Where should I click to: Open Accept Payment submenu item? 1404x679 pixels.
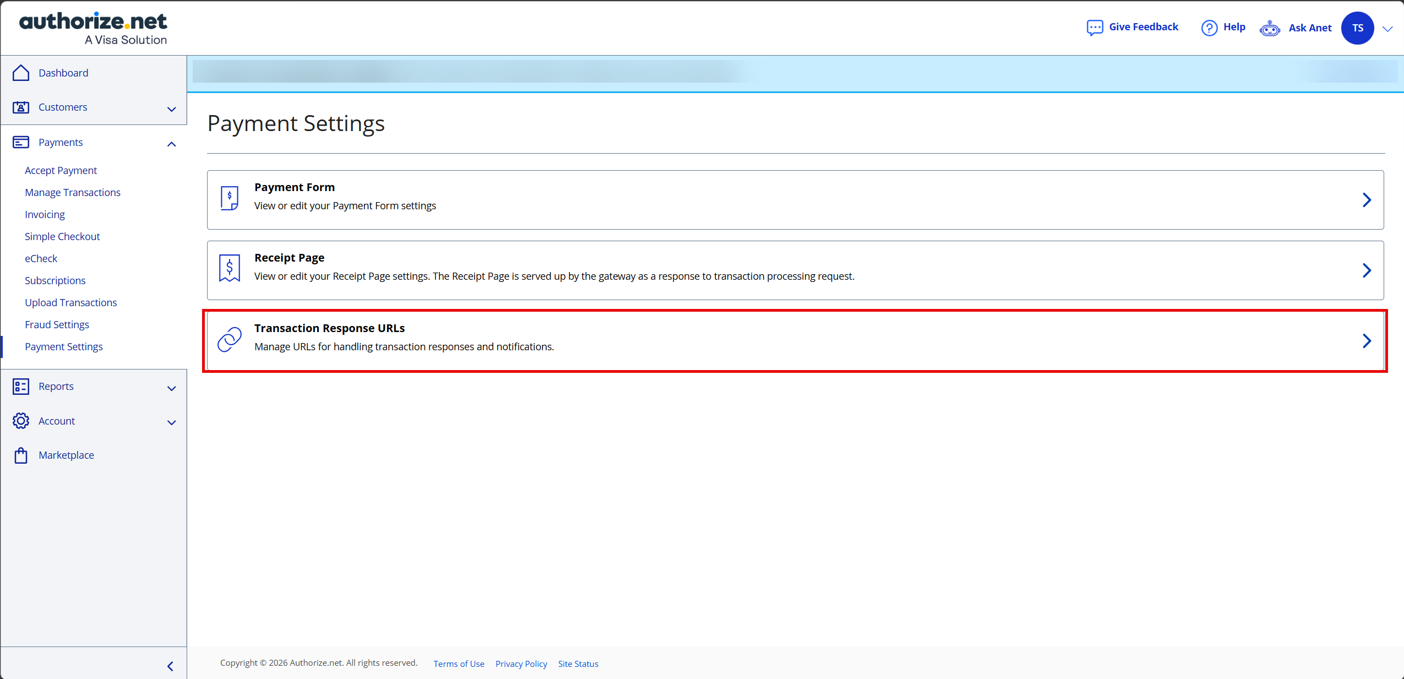pos(61,171)
